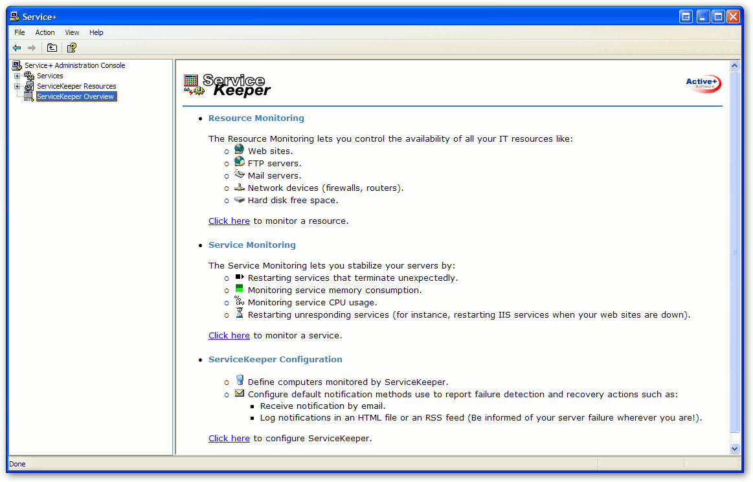
Task: Click the CPU usage icon
Action: click(x=239, y=301)
